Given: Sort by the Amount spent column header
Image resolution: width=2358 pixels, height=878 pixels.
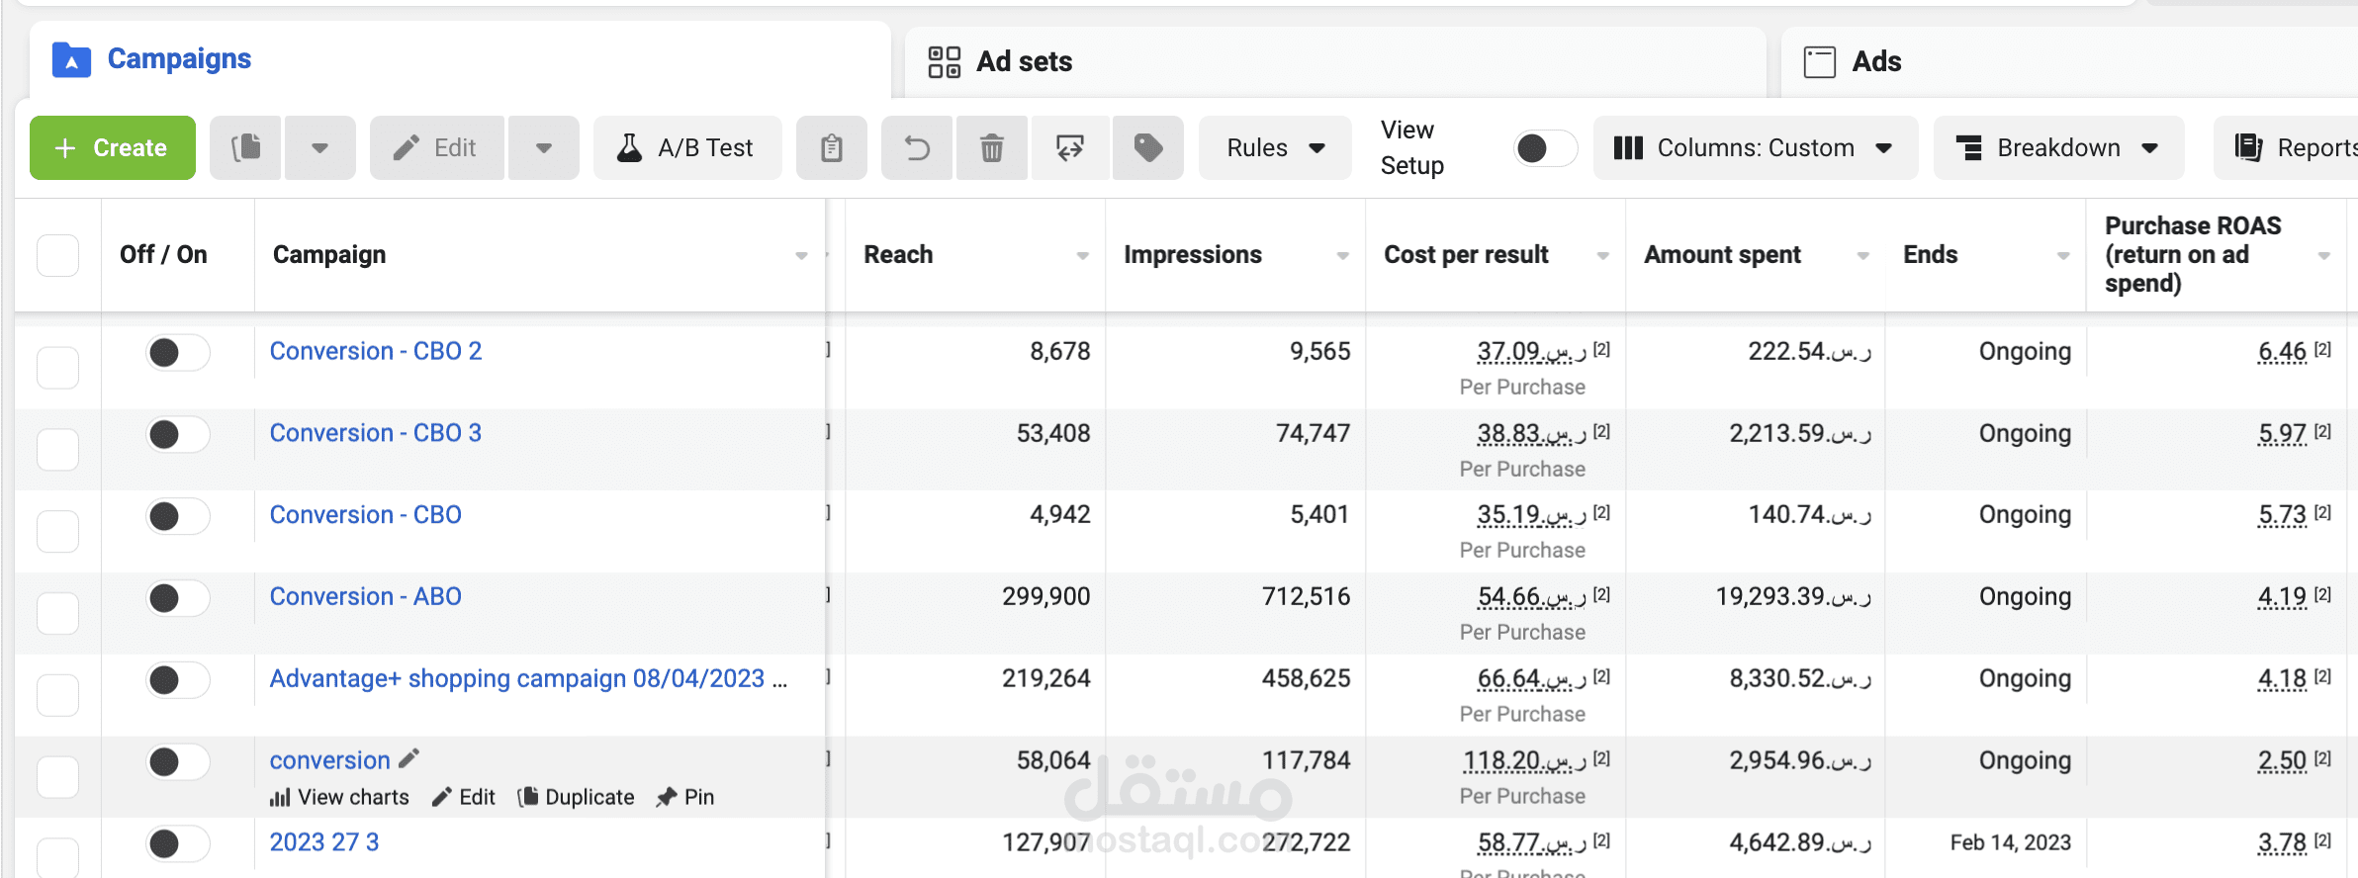Looking at the screenshot, I should point(1723,255).
